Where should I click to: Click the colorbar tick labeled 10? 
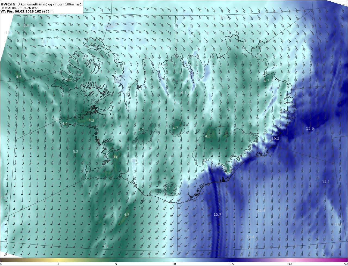click(174, 264)
